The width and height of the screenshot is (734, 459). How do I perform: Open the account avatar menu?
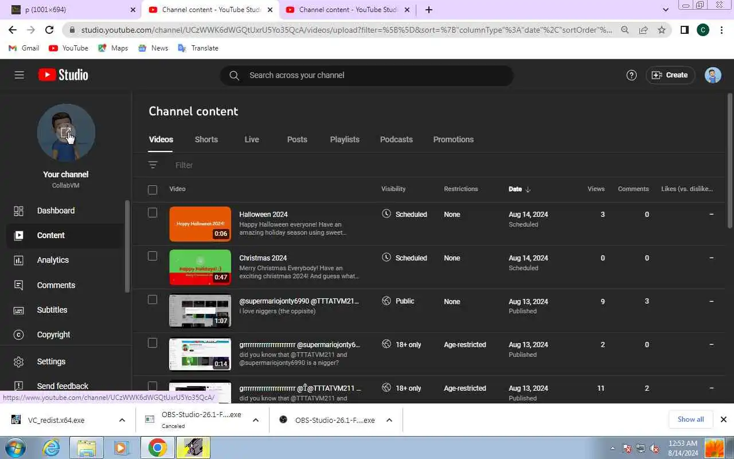[713, 75]
